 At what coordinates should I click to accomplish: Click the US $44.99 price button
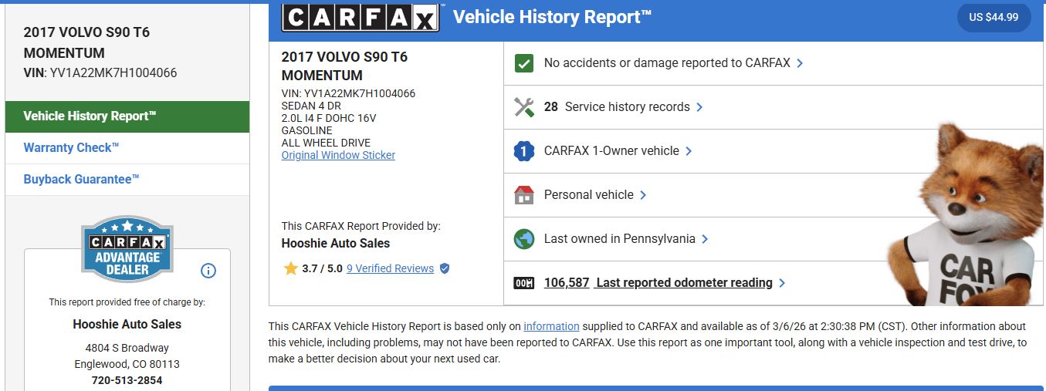click(994, 17)
